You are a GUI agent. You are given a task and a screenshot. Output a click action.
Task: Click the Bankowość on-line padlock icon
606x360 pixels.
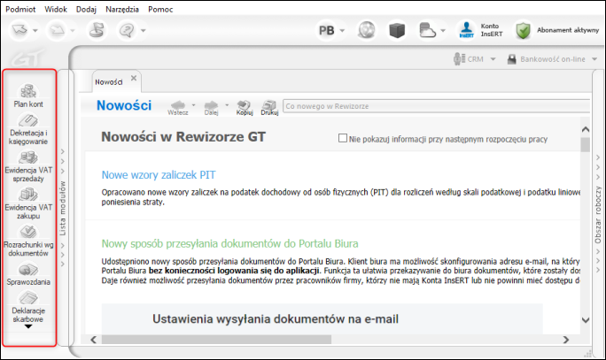click(x=512, y=59)
